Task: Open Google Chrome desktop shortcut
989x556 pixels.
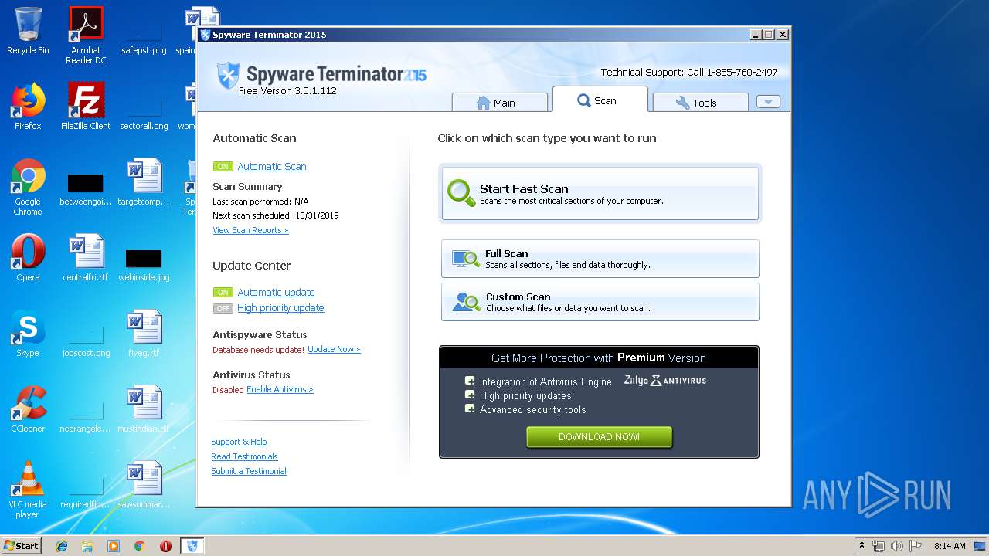Action: click(28, 187)
